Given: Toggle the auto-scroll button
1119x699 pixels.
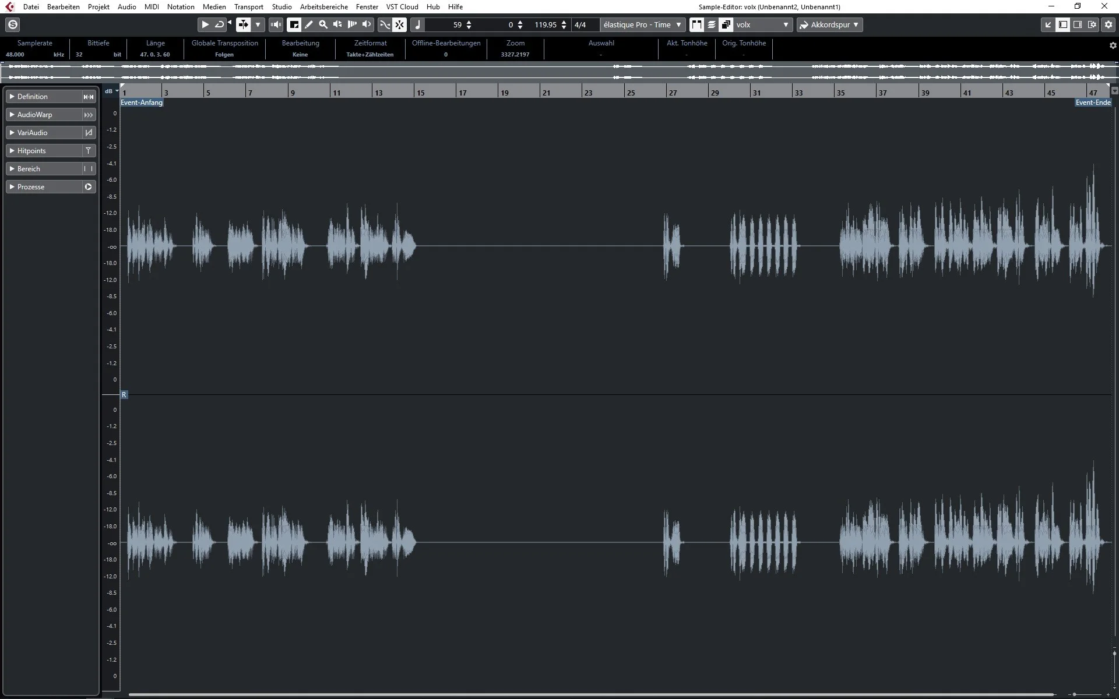Looking at the screenshot, I should [x=243, y=24].
